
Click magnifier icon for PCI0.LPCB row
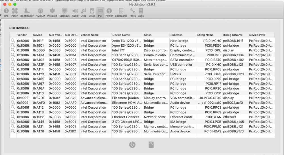(x=13, y=122)
